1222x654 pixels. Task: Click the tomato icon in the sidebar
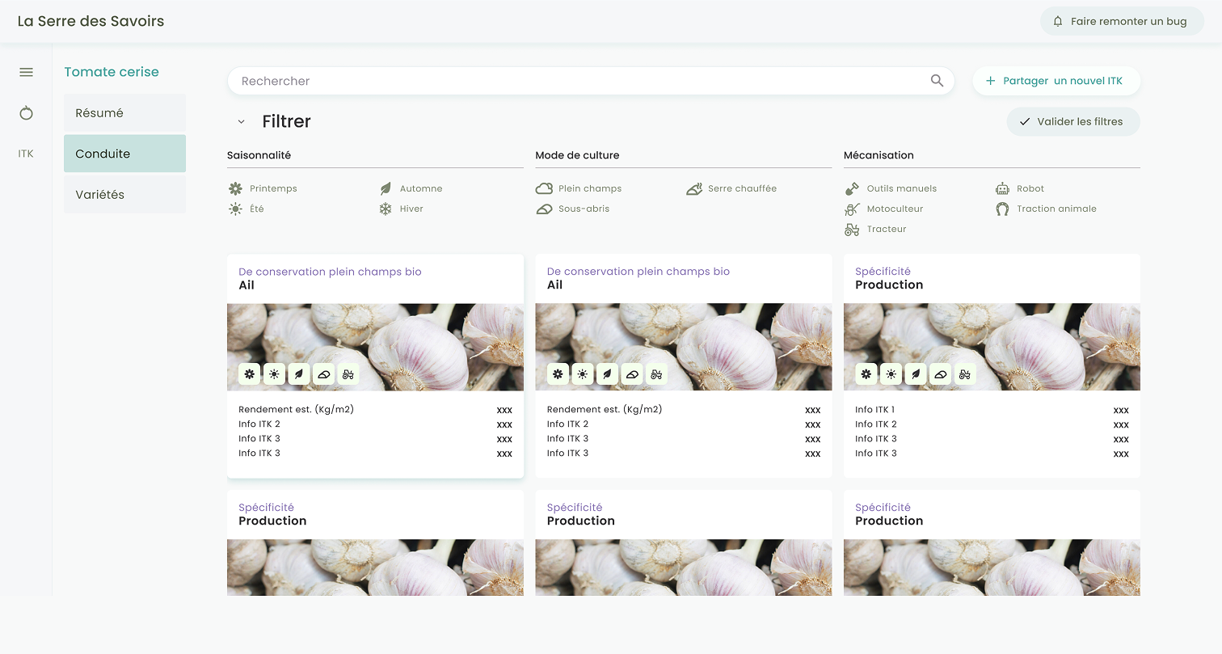click(26, 113)
